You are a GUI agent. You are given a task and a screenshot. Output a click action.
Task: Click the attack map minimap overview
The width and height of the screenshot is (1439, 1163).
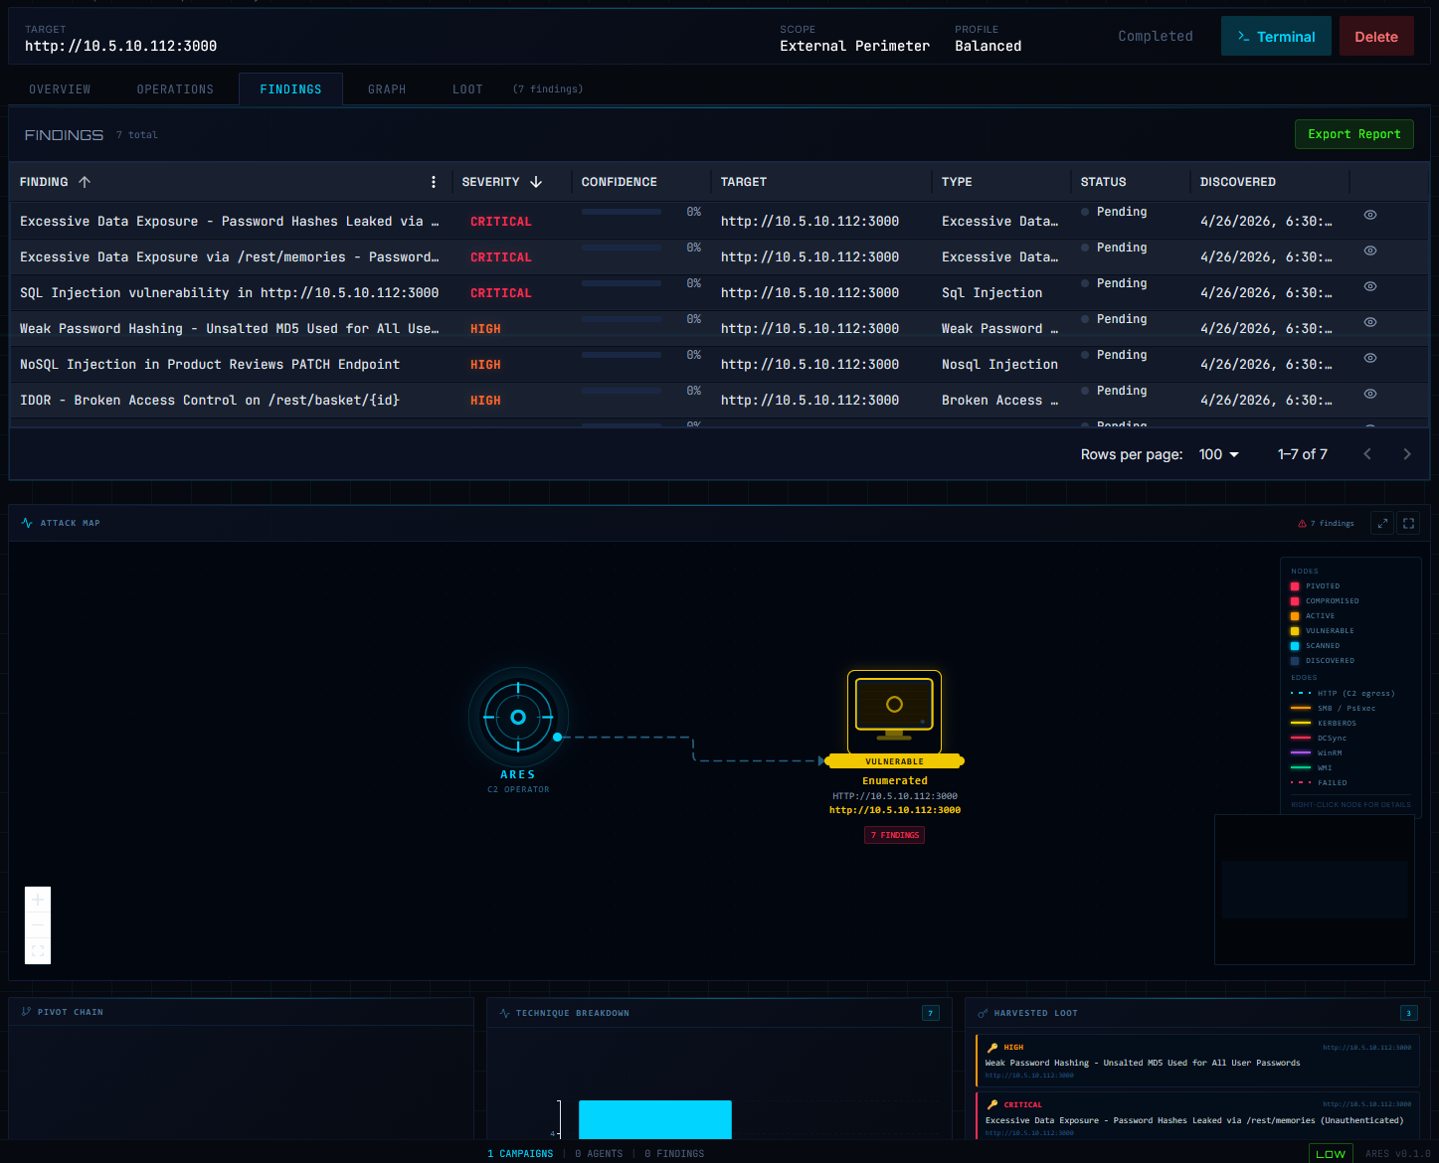[1315, 890]
